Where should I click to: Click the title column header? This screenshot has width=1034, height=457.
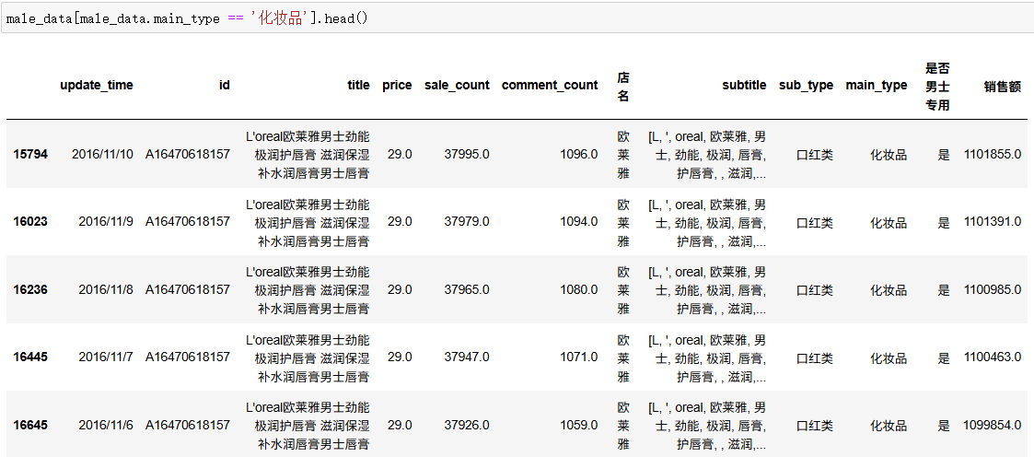(x=359, y=85)
